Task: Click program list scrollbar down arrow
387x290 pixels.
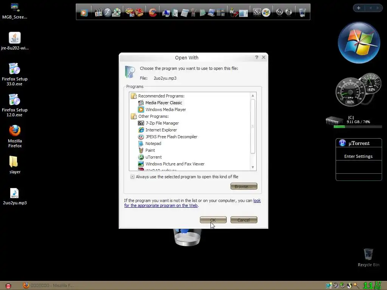Action: (253, 167)
